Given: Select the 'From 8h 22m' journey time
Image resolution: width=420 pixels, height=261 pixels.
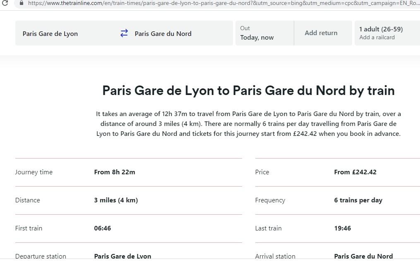Looking at the screenshot, I should [x=114, y=172].
